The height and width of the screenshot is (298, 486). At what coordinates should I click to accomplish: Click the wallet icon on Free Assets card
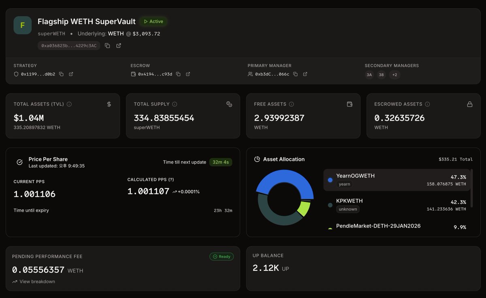coord(350,104)
